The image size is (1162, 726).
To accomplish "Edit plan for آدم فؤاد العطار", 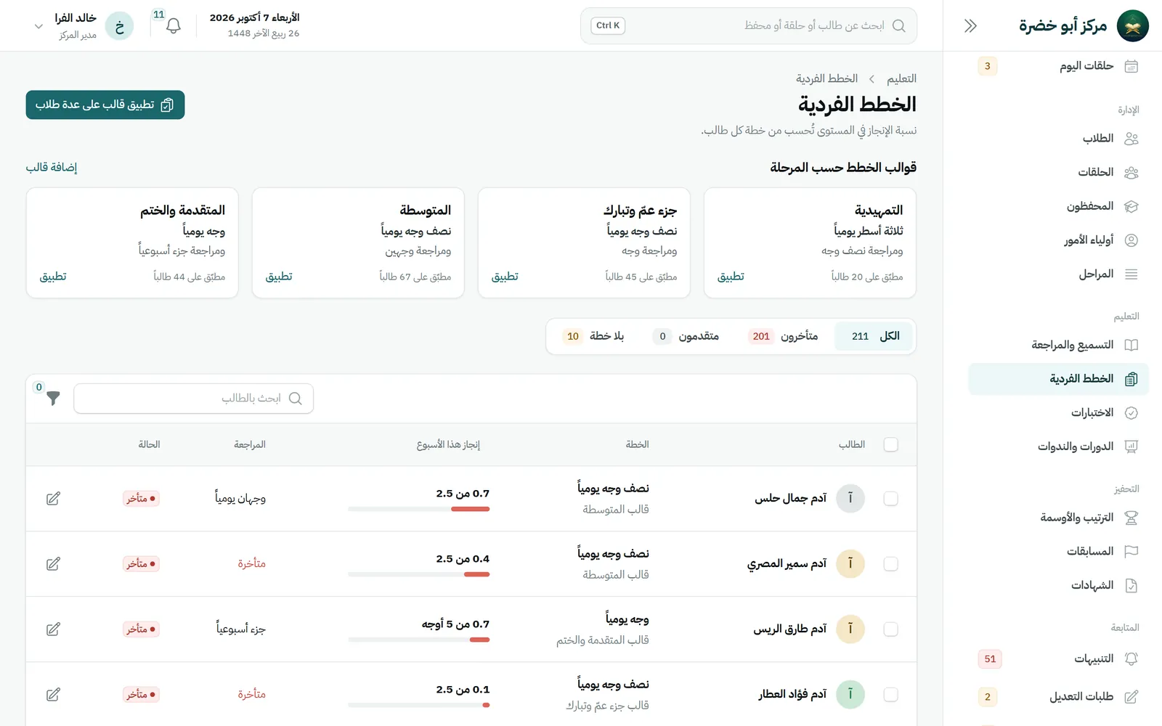I will click(53, 695).
